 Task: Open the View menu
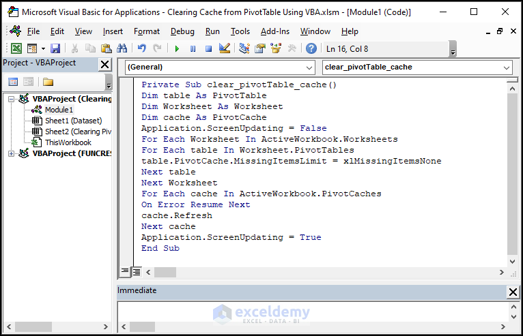point(83,31)
